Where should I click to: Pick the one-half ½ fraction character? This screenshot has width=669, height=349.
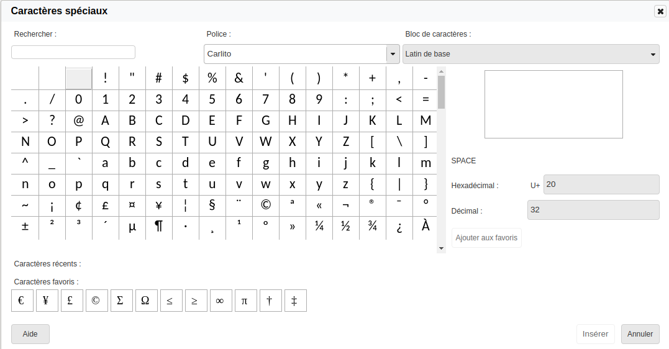point(345,227)
